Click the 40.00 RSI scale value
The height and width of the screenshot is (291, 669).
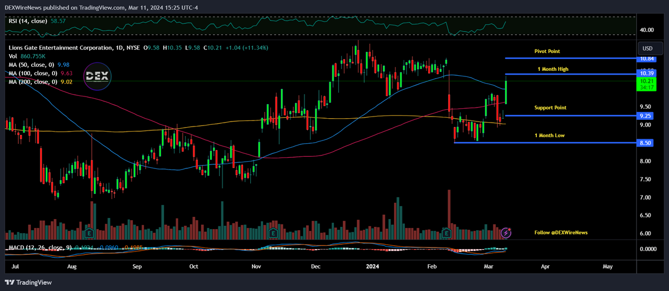tap(647, 30)
